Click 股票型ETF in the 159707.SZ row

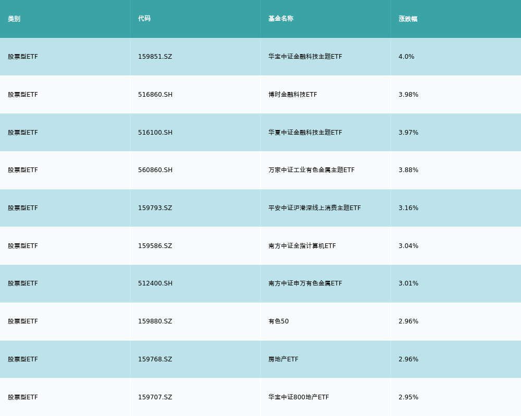click(x=23, y=397)
